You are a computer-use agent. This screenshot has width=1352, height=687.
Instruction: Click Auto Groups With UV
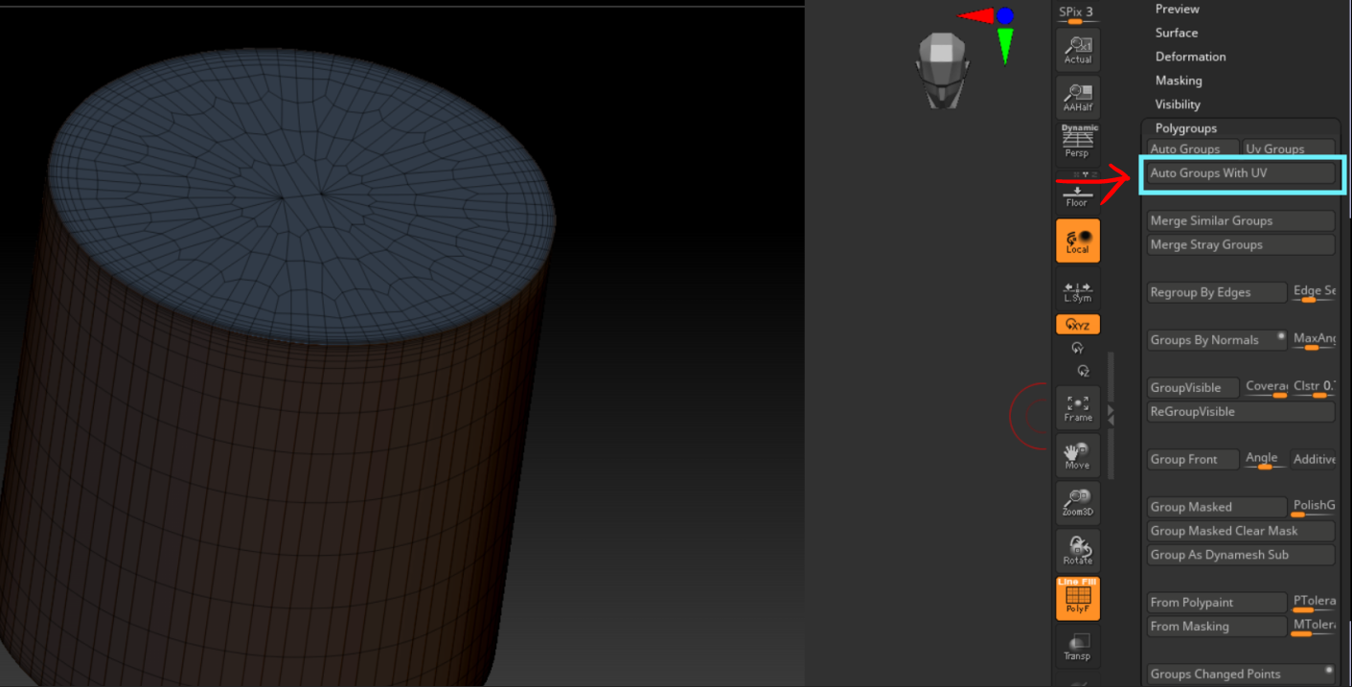pyautogui.click(x=1241, y=173)
